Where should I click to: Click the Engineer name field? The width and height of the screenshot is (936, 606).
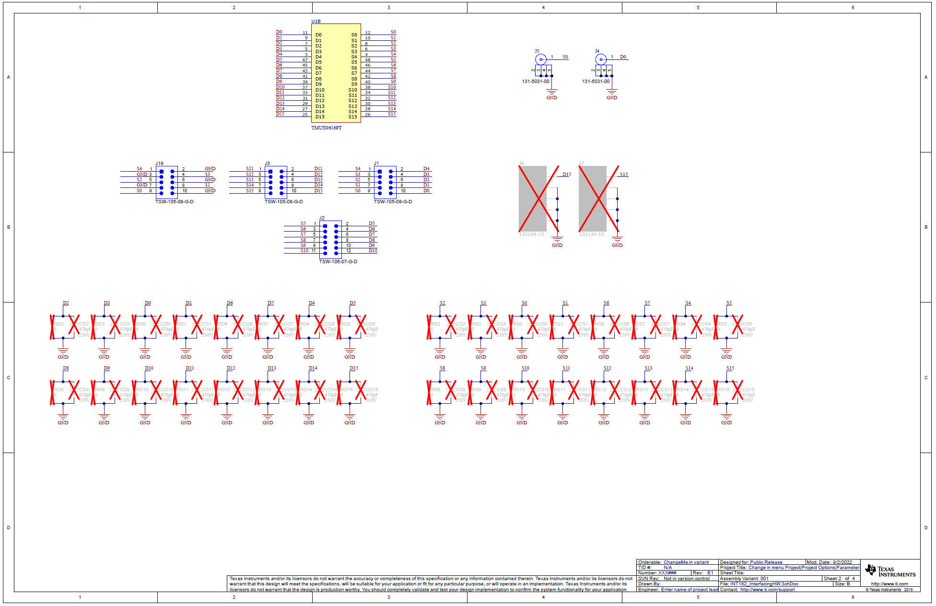[689, 590]
